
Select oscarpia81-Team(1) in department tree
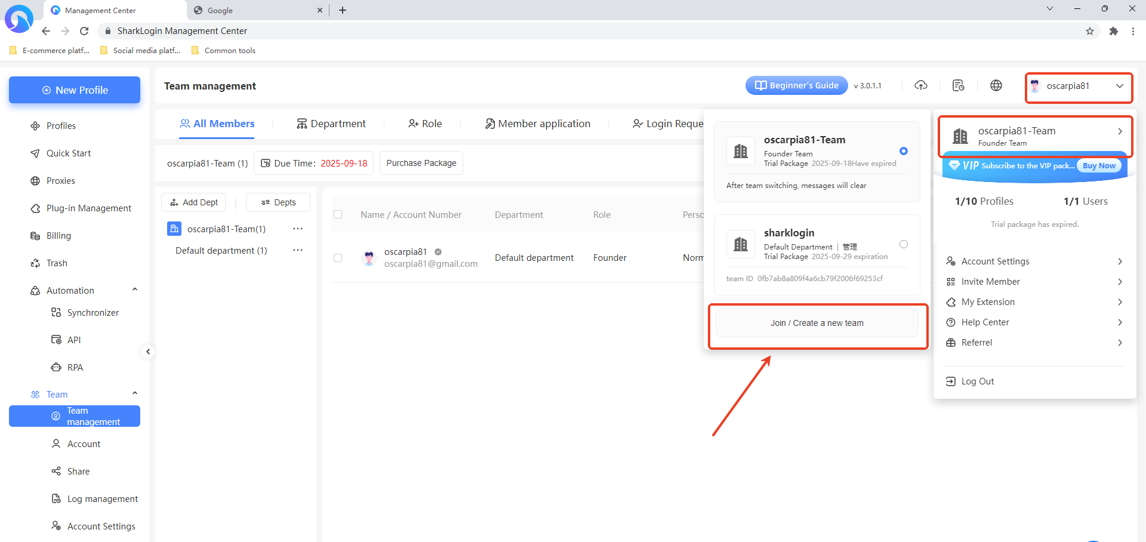click(226, 229)
